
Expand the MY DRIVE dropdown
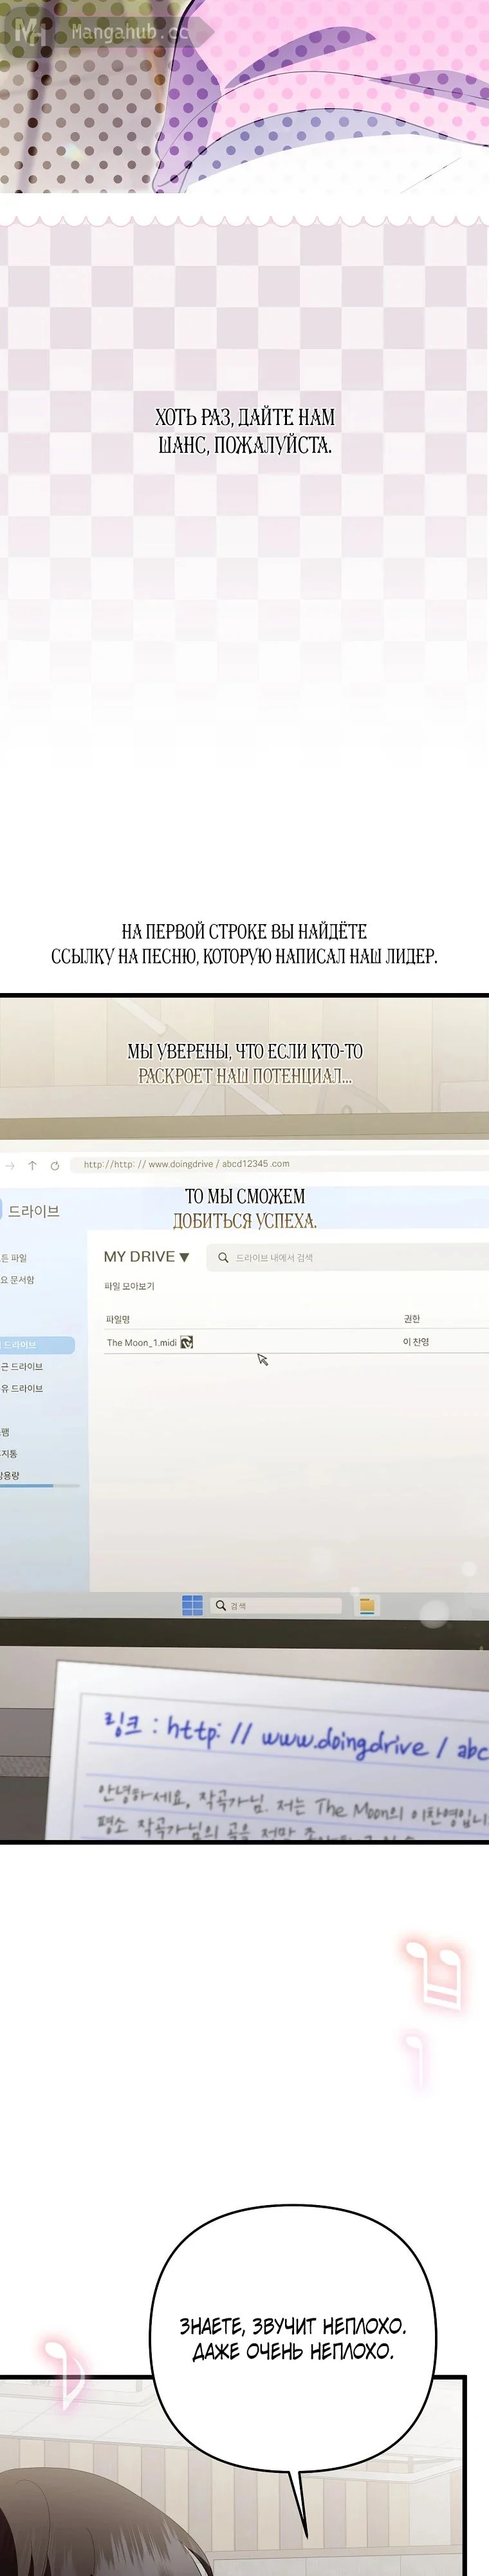184,1257
